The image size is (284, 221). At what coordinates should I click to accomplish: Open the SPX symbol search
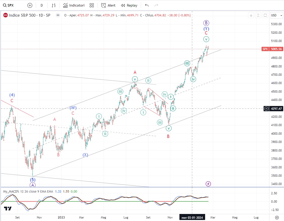(9, 6)
